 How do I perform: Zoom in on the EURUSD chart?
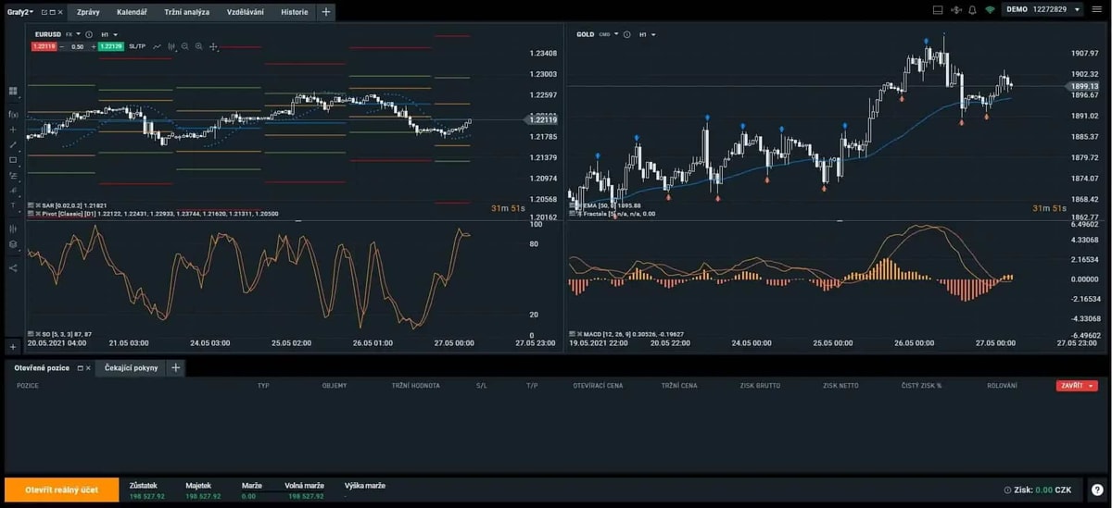198,46
